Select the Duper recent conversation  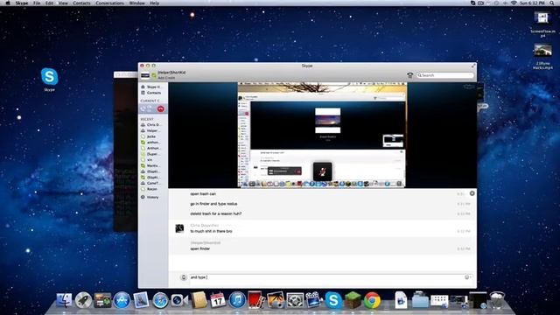(x=151, y=154)
